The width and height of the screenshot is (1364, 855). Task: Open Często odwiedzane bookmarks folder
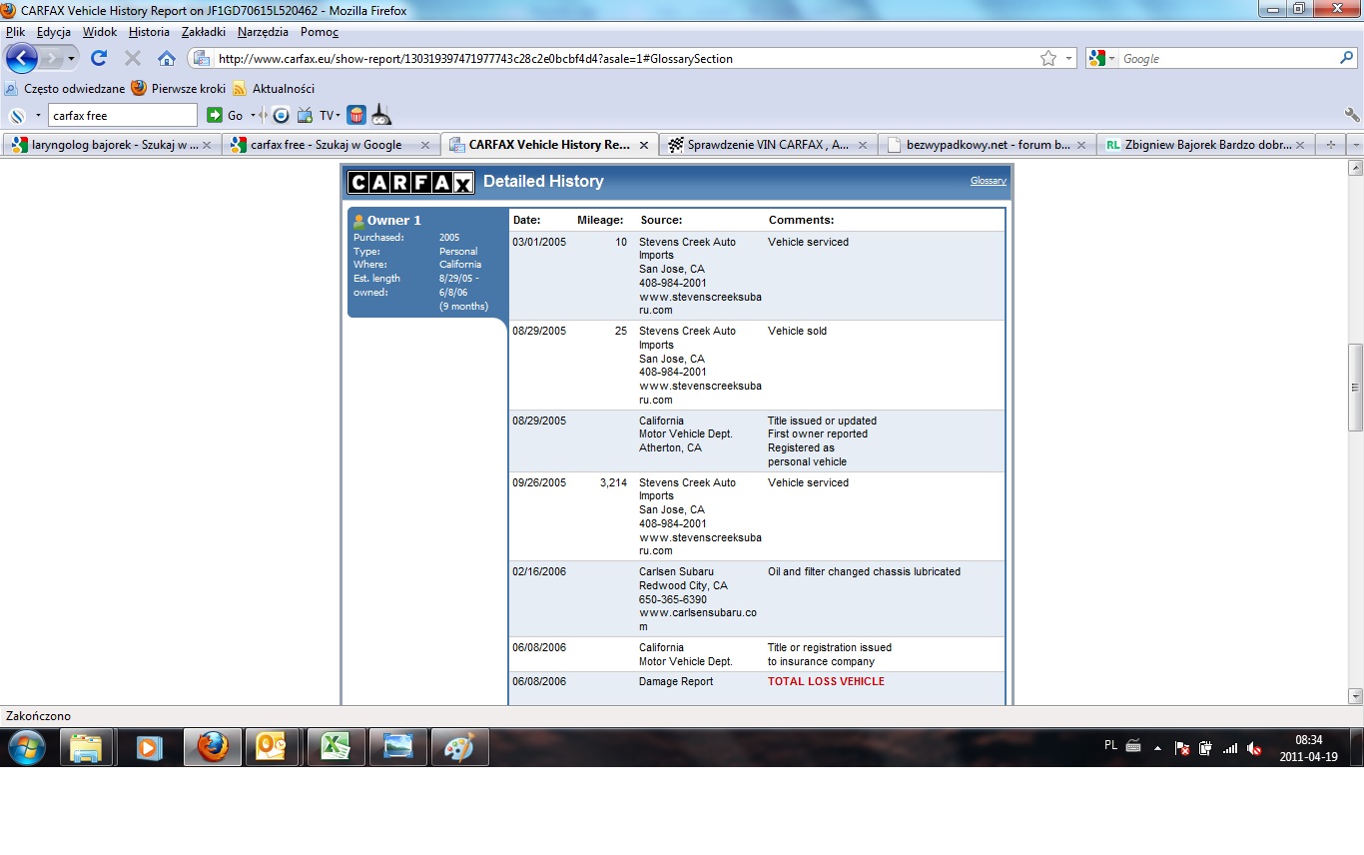coord(66,88)
